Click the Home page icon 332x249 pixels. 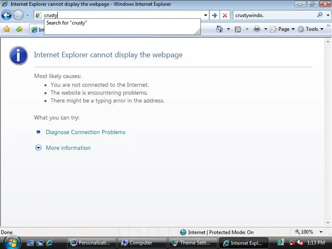coord(220,29)
